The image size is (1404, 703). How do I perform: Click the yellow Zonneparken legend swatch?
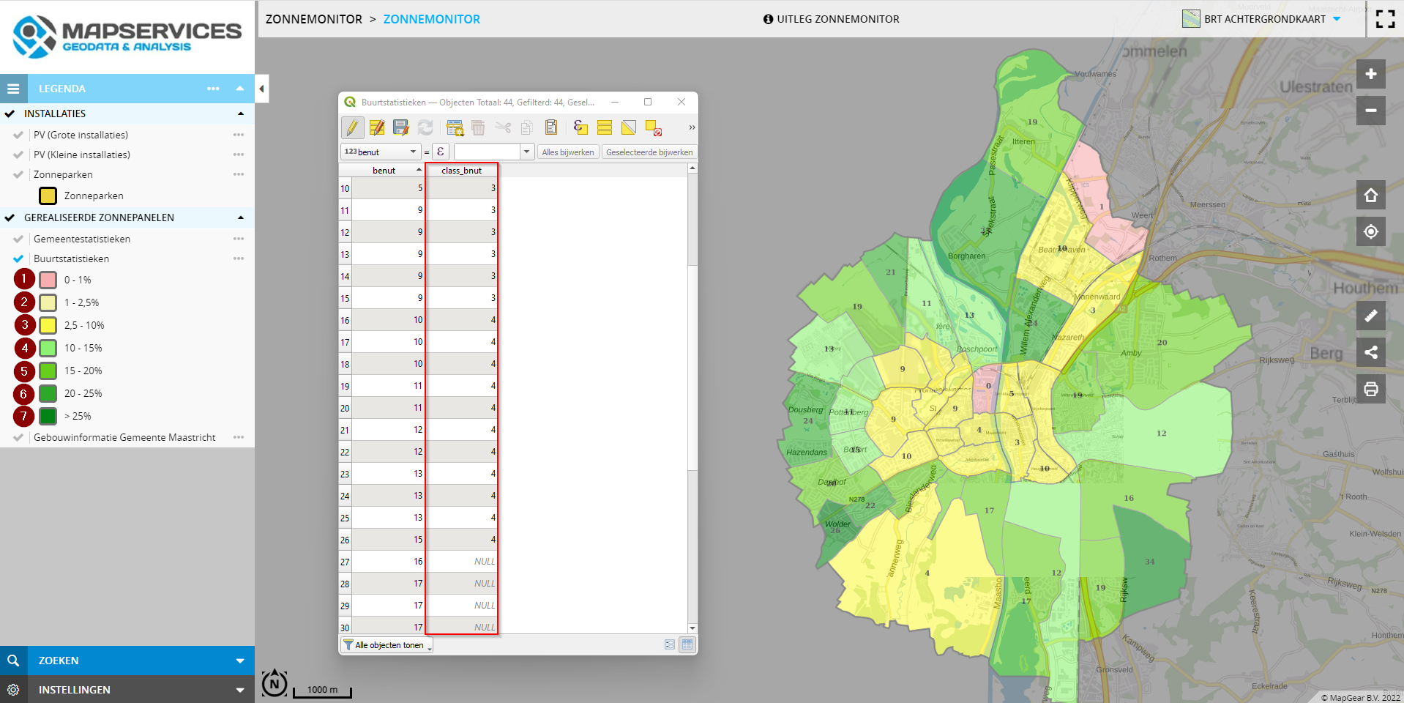point(48,196)
